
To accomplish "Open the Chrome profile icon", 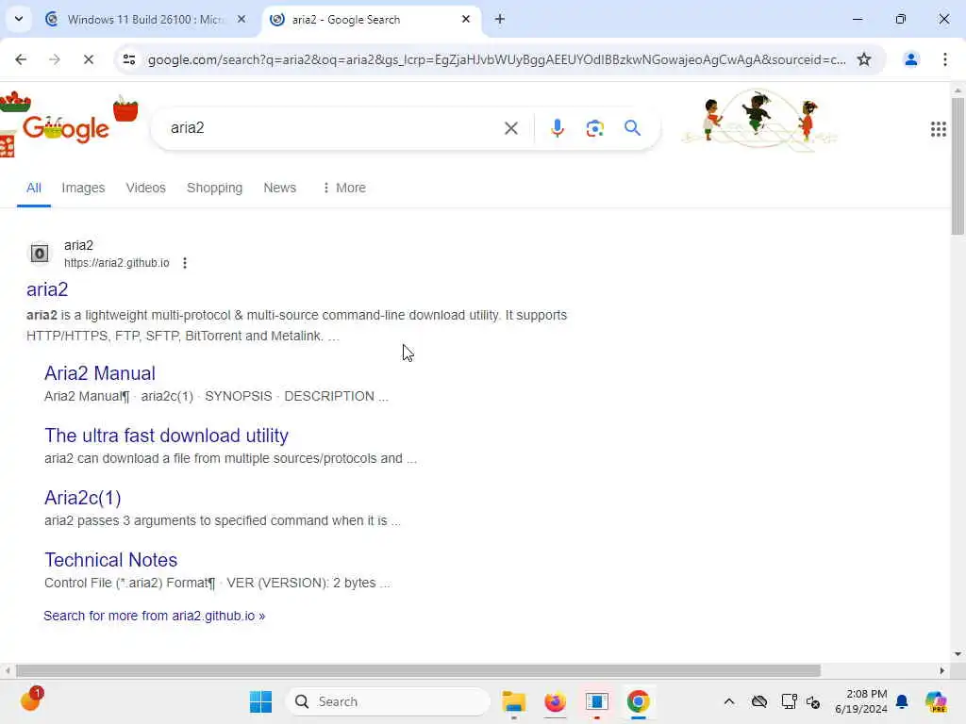I will pos(910,59).
